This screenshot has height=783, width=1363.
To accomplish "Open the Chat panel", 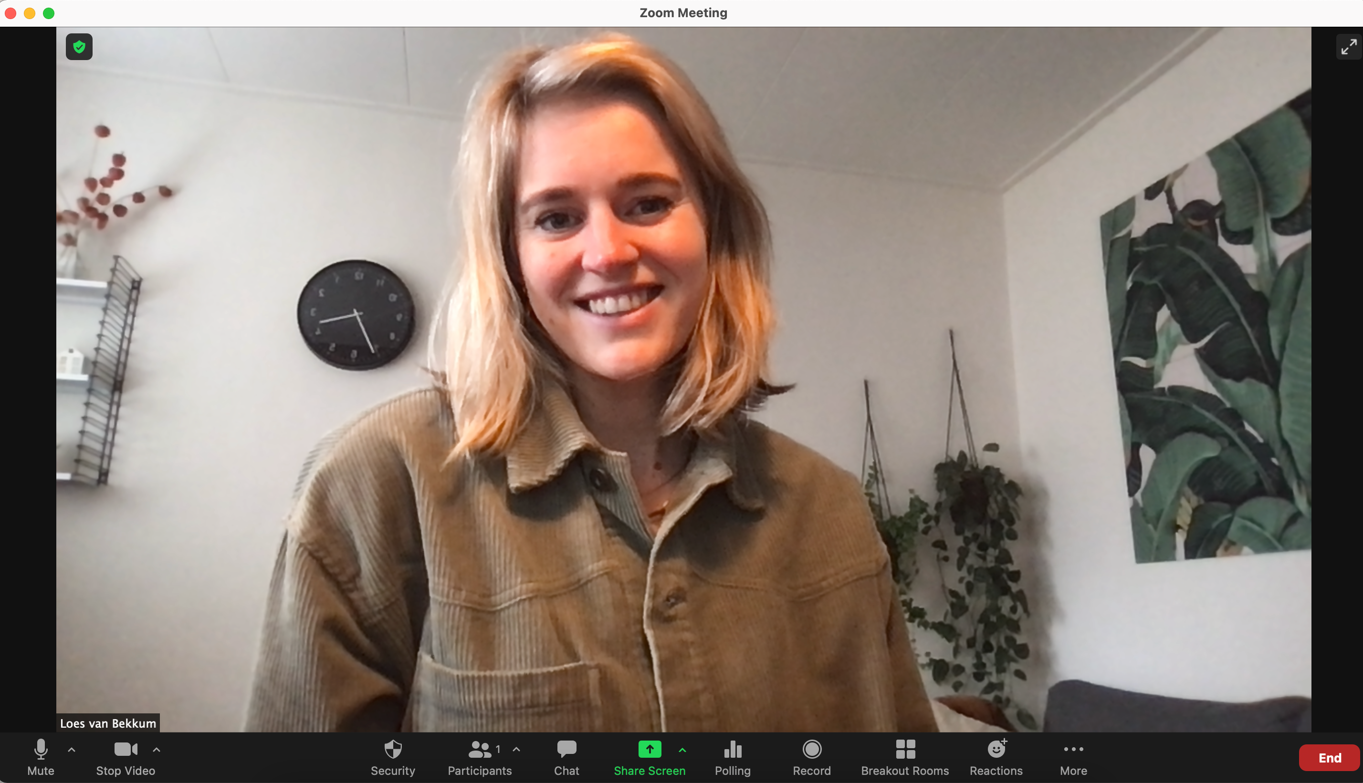I will pyautogui.click(x=566, y=757).
